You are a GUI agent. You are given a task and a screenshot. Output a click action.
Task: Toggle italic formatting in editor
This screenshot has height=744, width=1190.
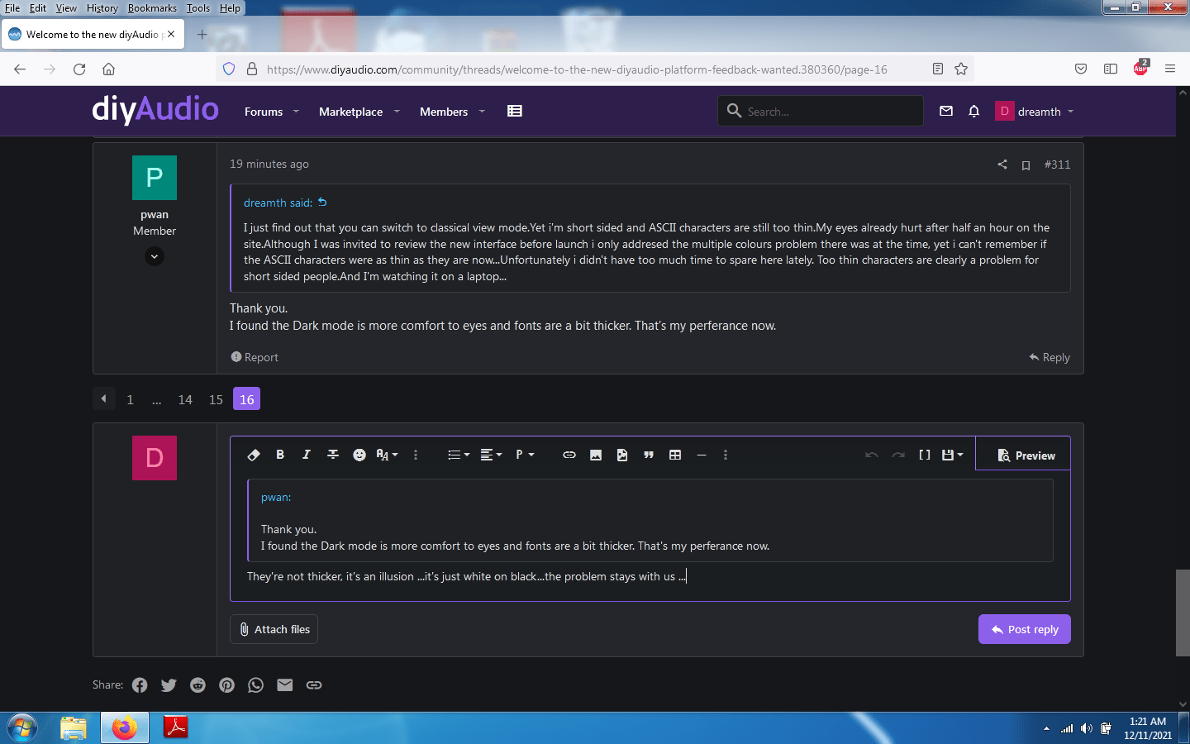point(307,455)
